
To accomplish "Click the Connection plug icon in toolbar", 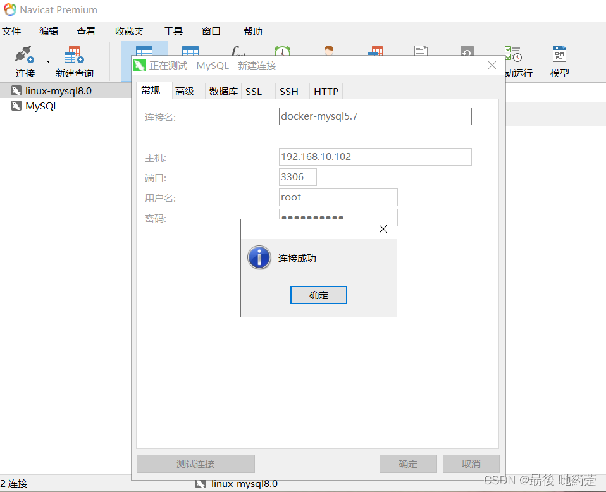I will (24, 54).
